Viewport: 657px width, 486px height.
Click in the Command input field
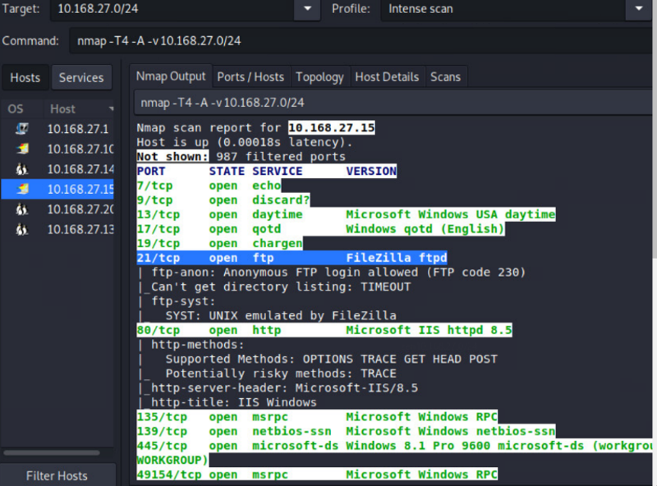(361, 41)
